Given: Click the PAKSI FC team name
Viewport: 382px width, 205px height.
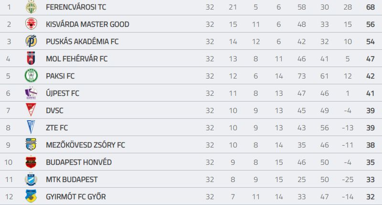Looking at the screenshot, I should pos(60,76).
